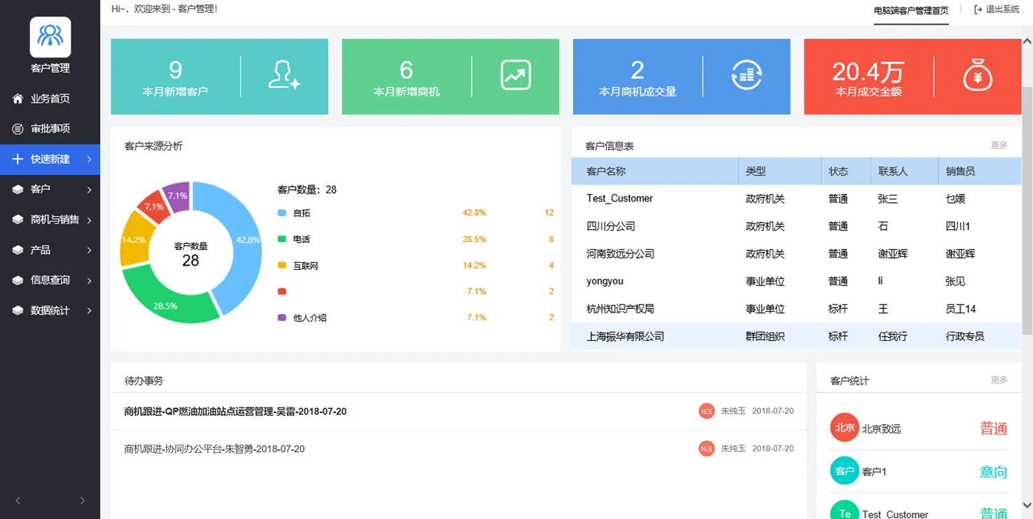Click avatar on 协同办公平台 task row

click(707, 449)
